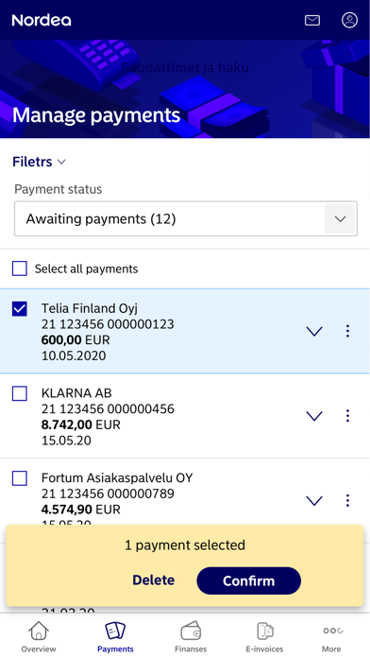The height and width of the screenshot is (658, 370).
Task: Click the Awaiting payments (12) field
Action: pyautogui.click(x=186, y=218)
